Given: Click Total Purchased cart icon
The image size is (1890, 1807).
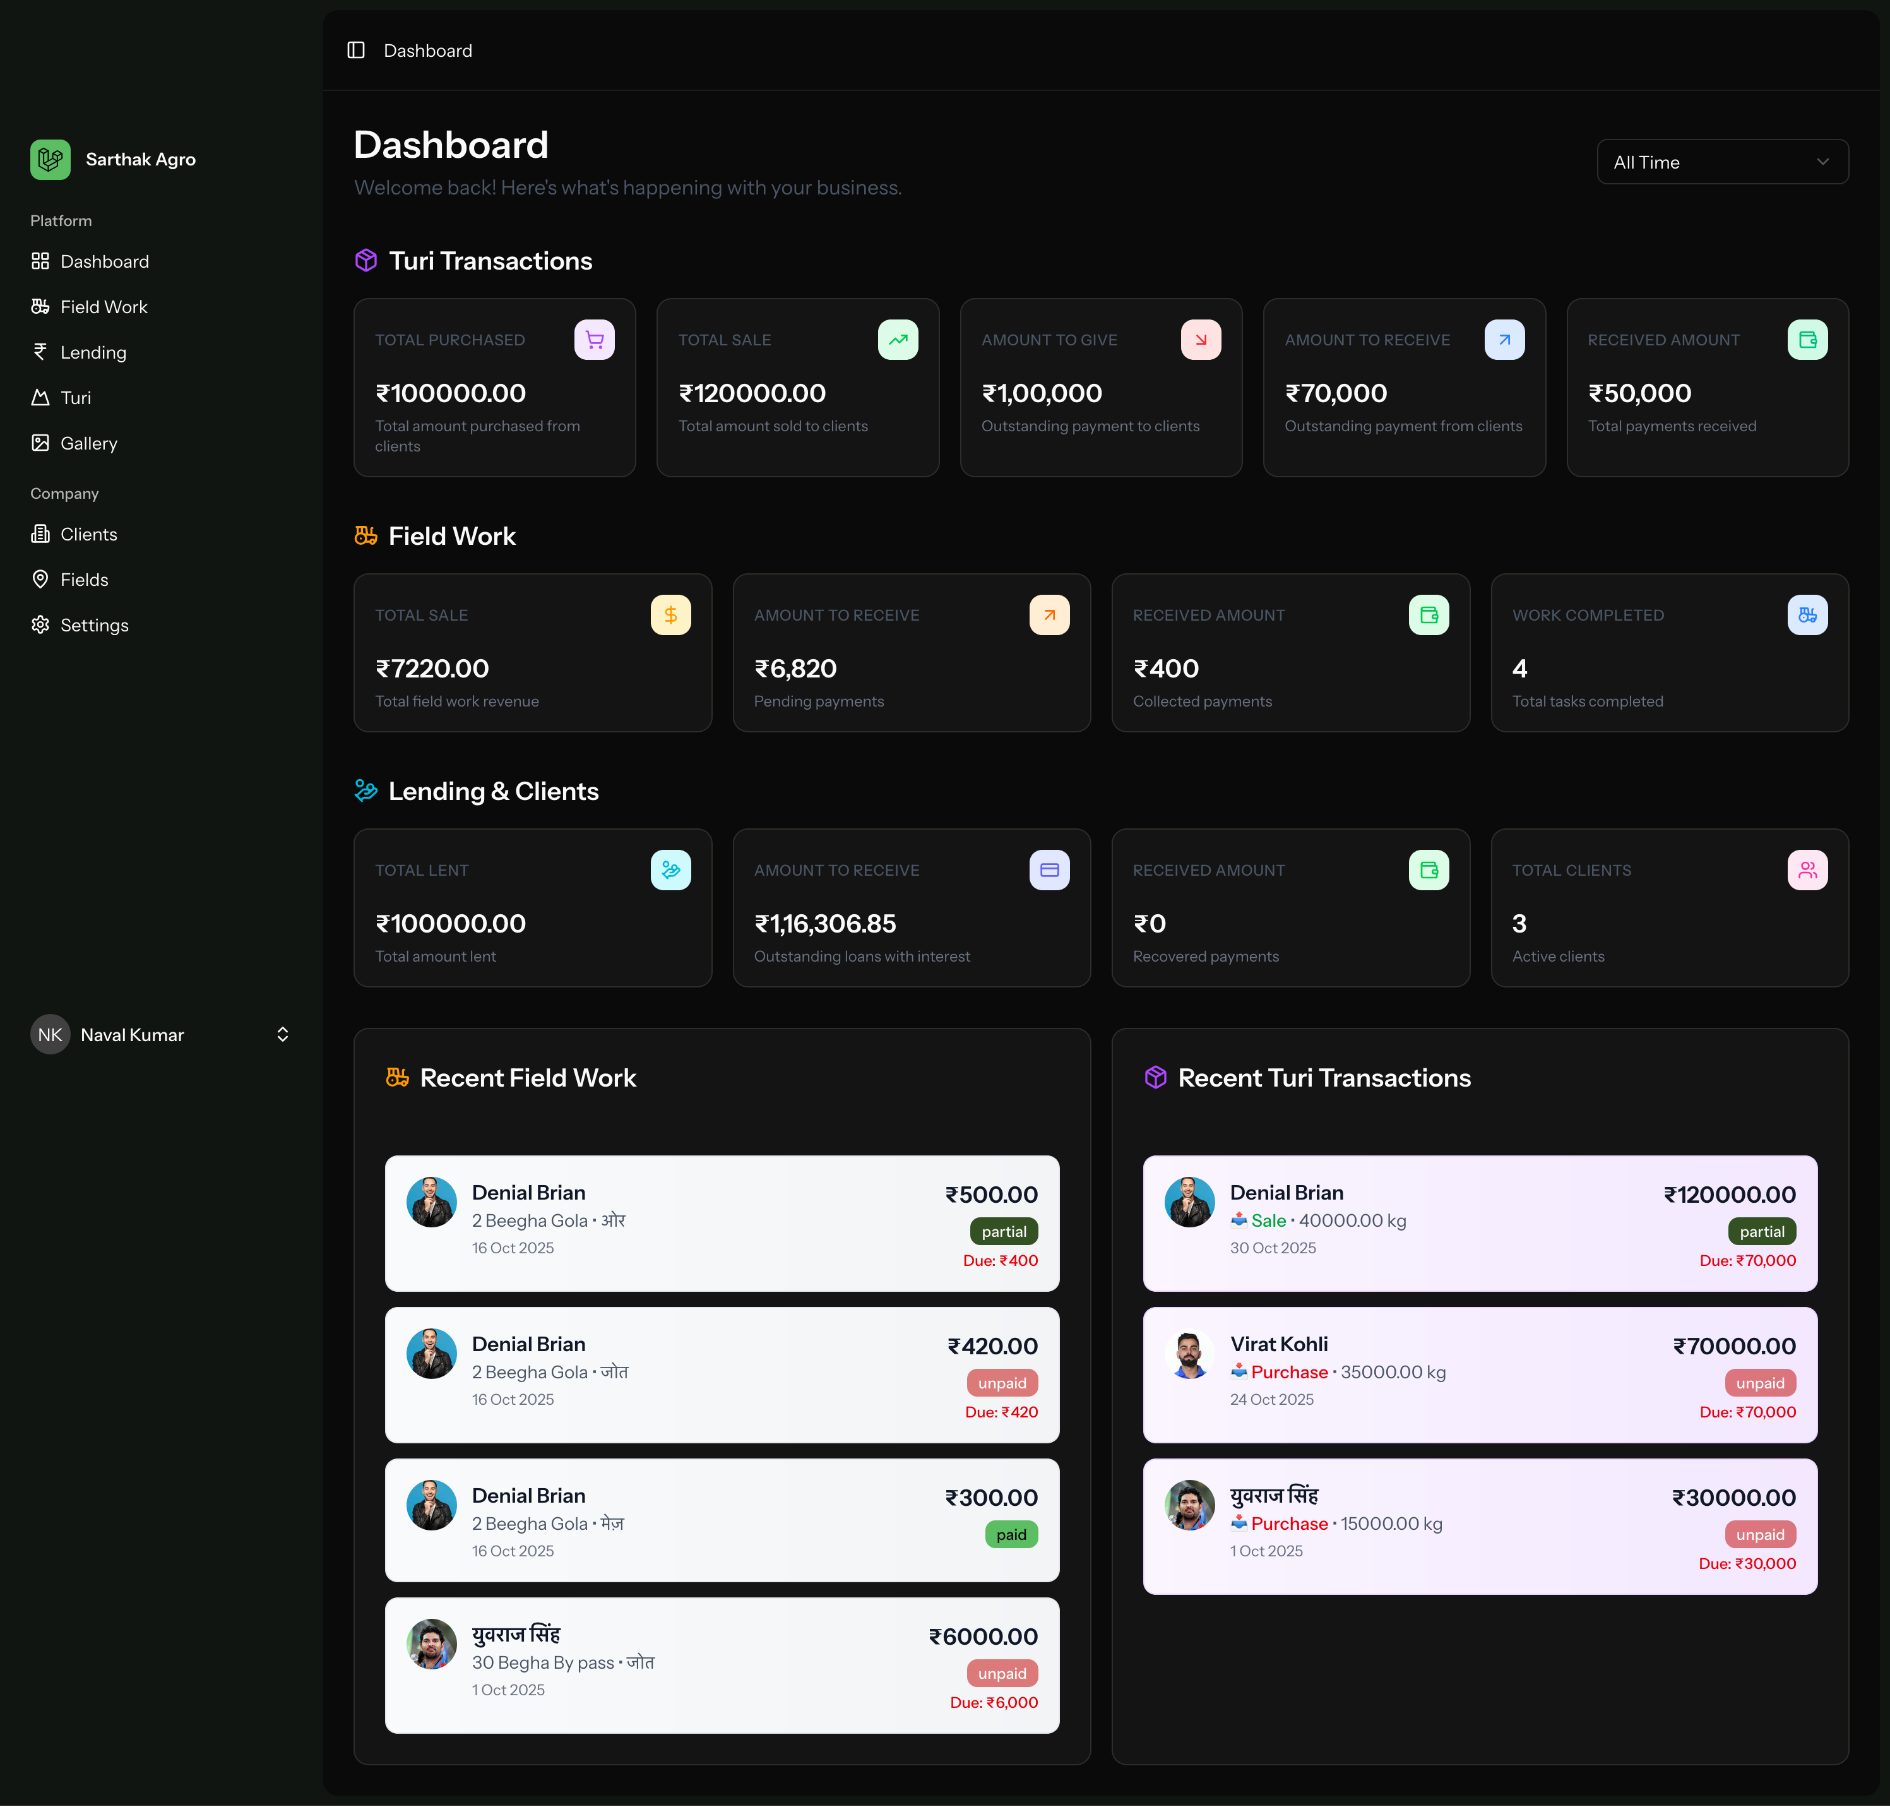Looking at the screenshot, I should 594,340.
